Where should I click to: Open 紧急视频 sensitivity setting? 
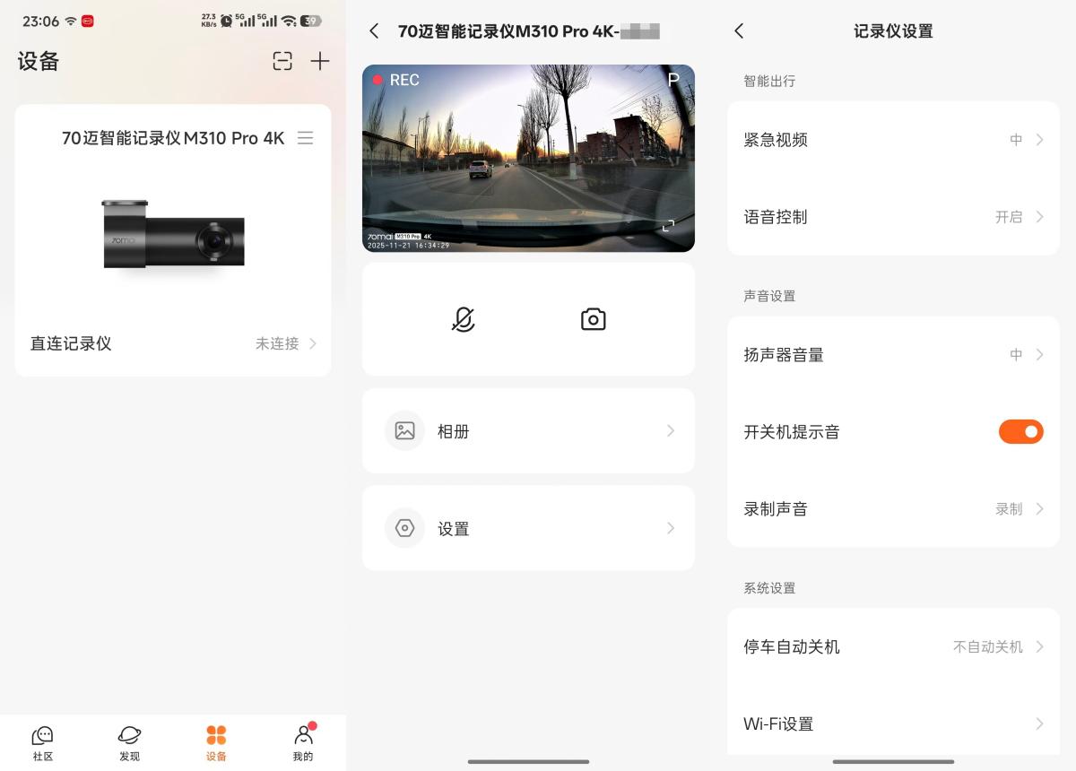point(893,140)
